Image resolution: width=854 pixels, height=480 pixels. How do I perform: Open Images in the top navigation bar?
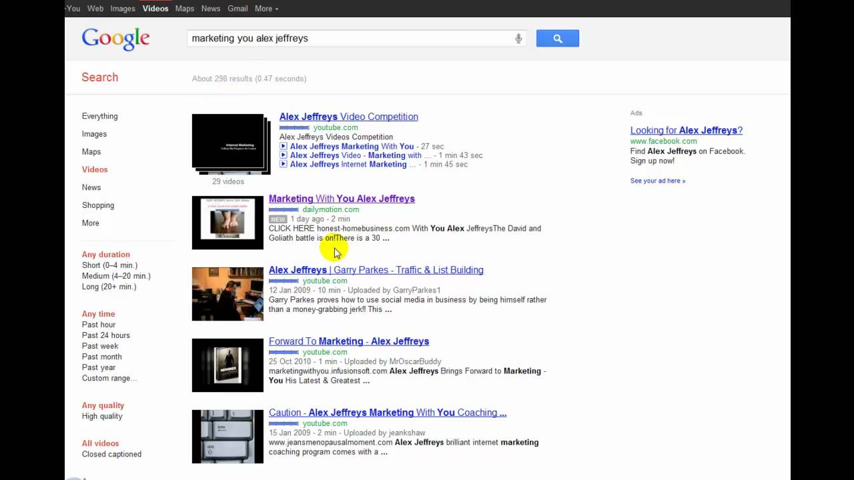(123, 9)
